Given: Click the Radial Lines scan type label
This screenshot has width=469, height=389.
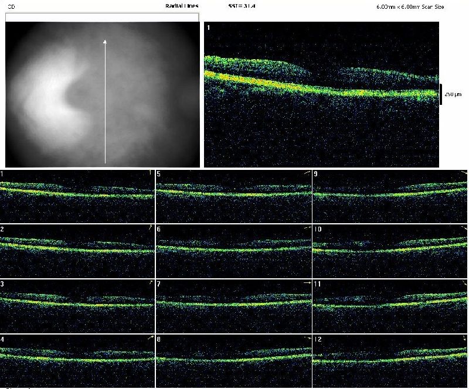Looking at the screenshot, I should pos(182,6).
